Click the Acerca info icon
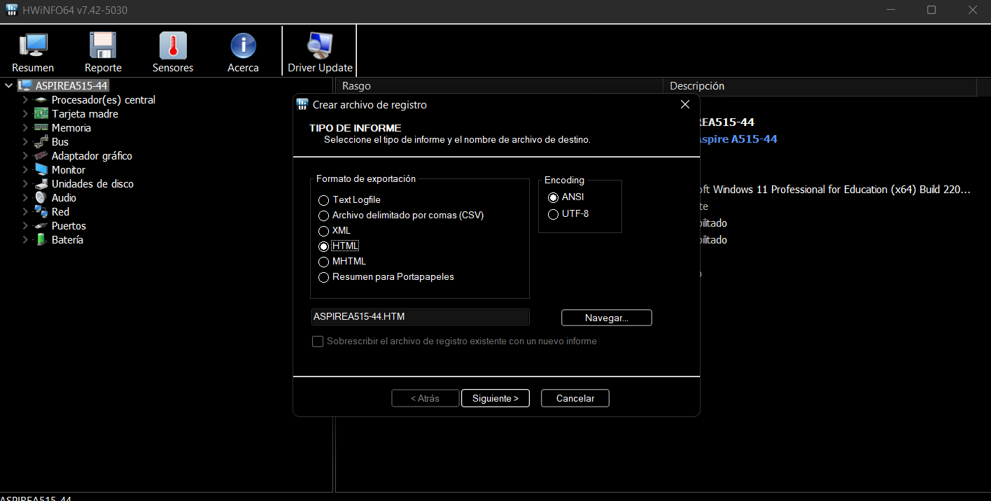Image resolution: width=991 pixels, height=501 pixels. [x=243, y=45]
